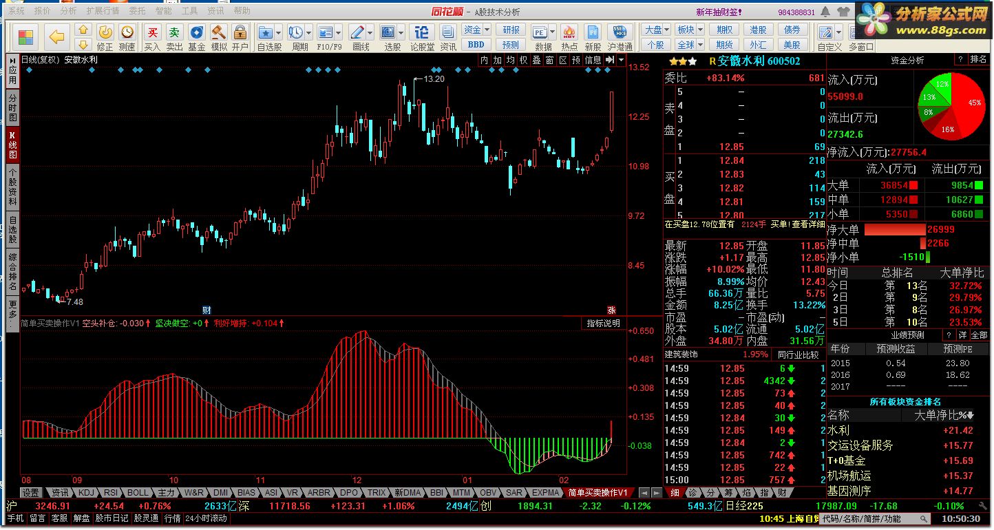Toggle the 权 rights adjustment button
Image resolution: width=994 pixels, height=530 pixels.
click(524, 61)
